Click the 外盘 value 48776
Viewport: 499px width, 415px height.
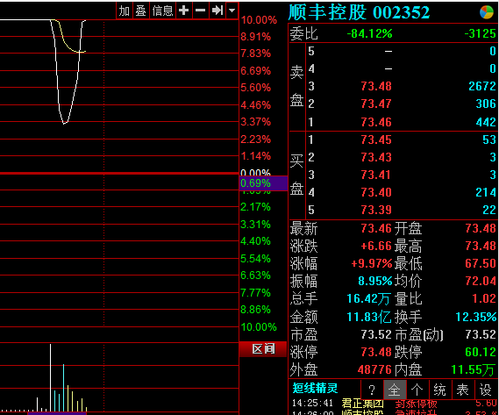(374, 370)
